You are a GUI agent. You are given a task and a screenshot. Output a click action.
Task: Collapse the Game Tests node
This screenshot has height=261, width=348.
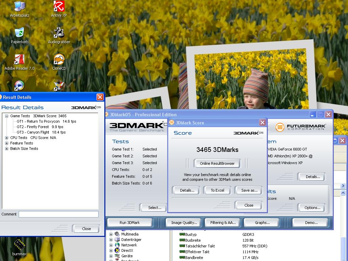coord(7,116)
